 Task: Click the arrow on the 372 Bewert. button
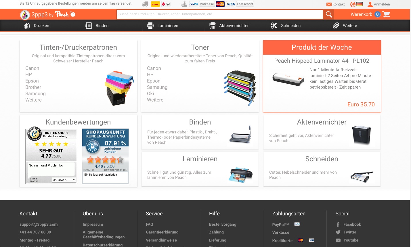coord(74,180)
